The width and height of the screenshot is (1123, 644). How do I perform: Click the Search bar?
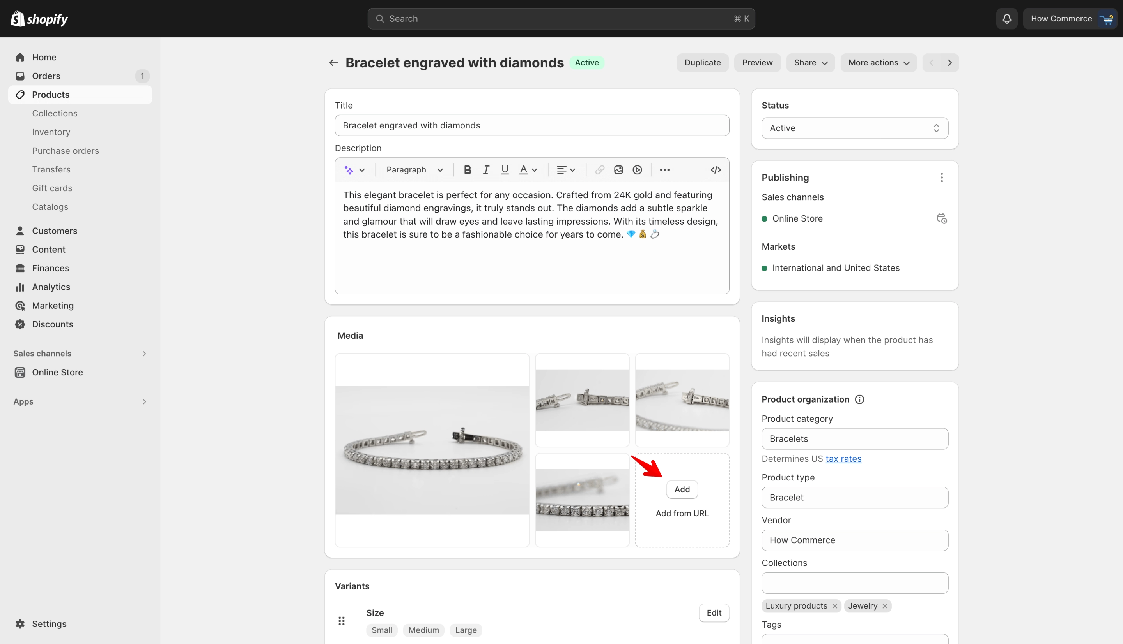[x=561, y=19]
